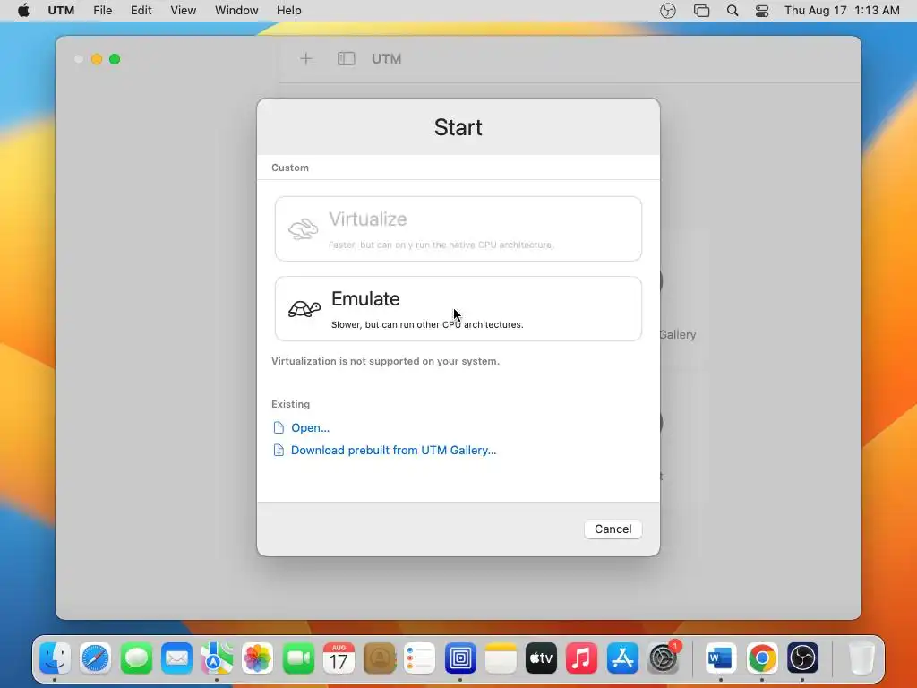Open an existing VM via Open...
The height and width of the screenshot is (688, 917).
310,427
